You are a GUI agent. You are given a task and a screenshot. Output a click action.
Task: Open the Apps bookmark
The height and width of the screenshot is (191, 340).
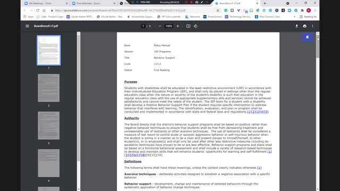29,16
